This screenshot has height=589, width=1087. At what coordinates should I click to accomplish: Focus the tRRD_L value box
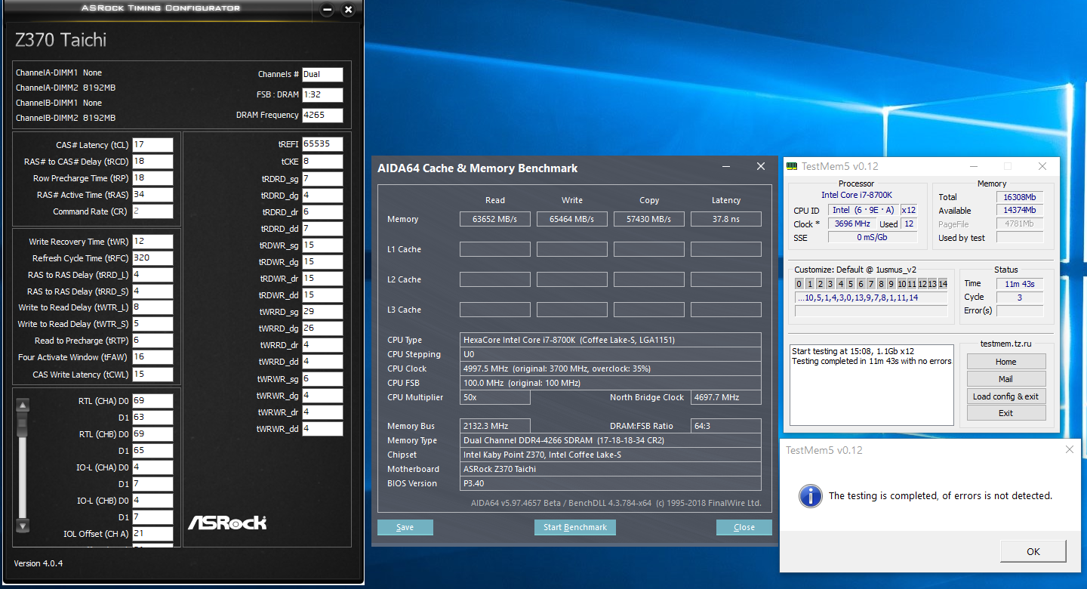[x=152, y=275]
